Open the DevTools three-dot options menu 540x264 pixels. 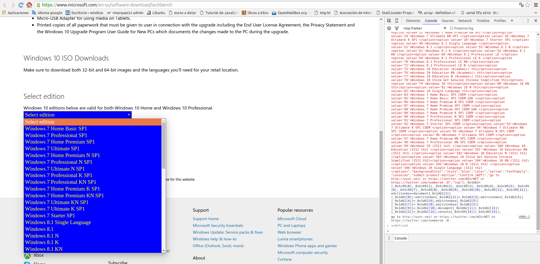(x=528, y=21)
